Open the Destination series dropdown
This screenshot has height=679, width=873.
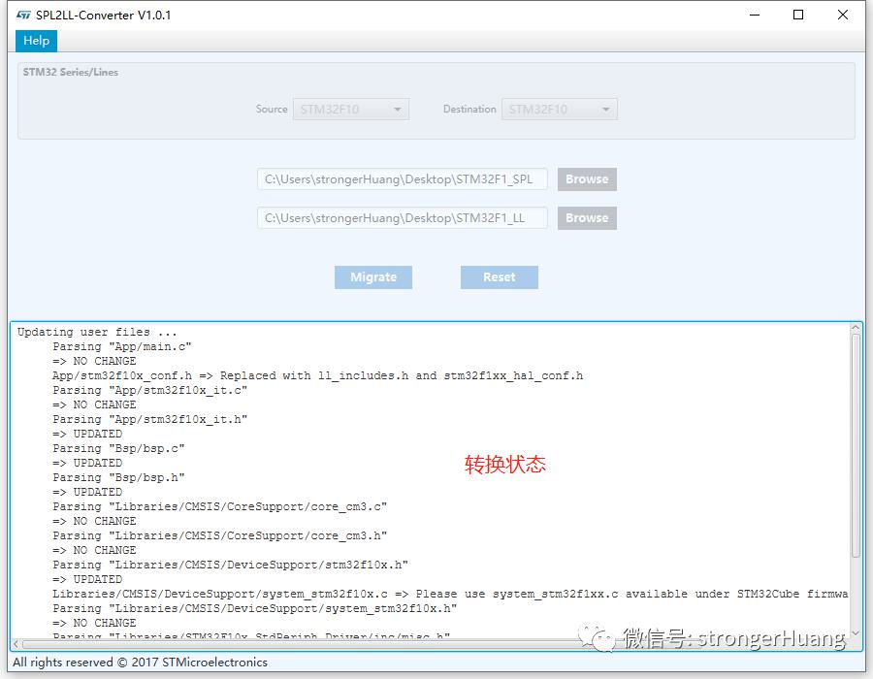[560, 109]
